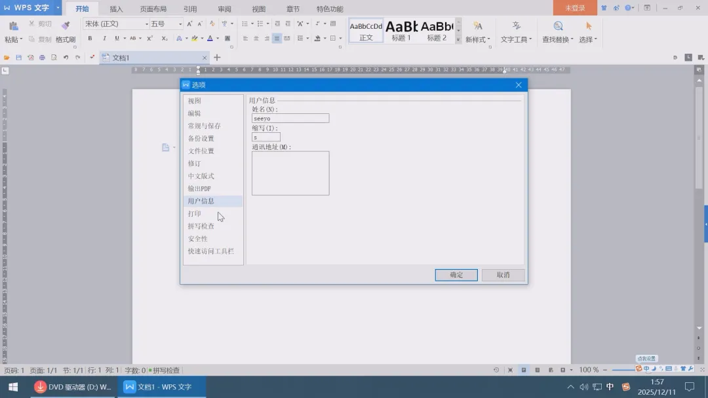Expand styles gallery more arrow

[x=458, y=40]
